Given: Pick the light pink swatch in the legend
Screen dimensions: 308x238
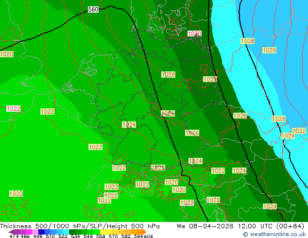Looking at the screenshot, I should coord(35,232).
